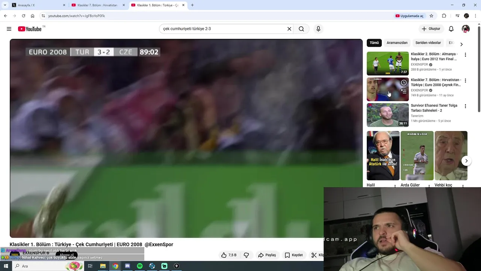
Task: Open options for Halil short
Action: tap(395, 186)
